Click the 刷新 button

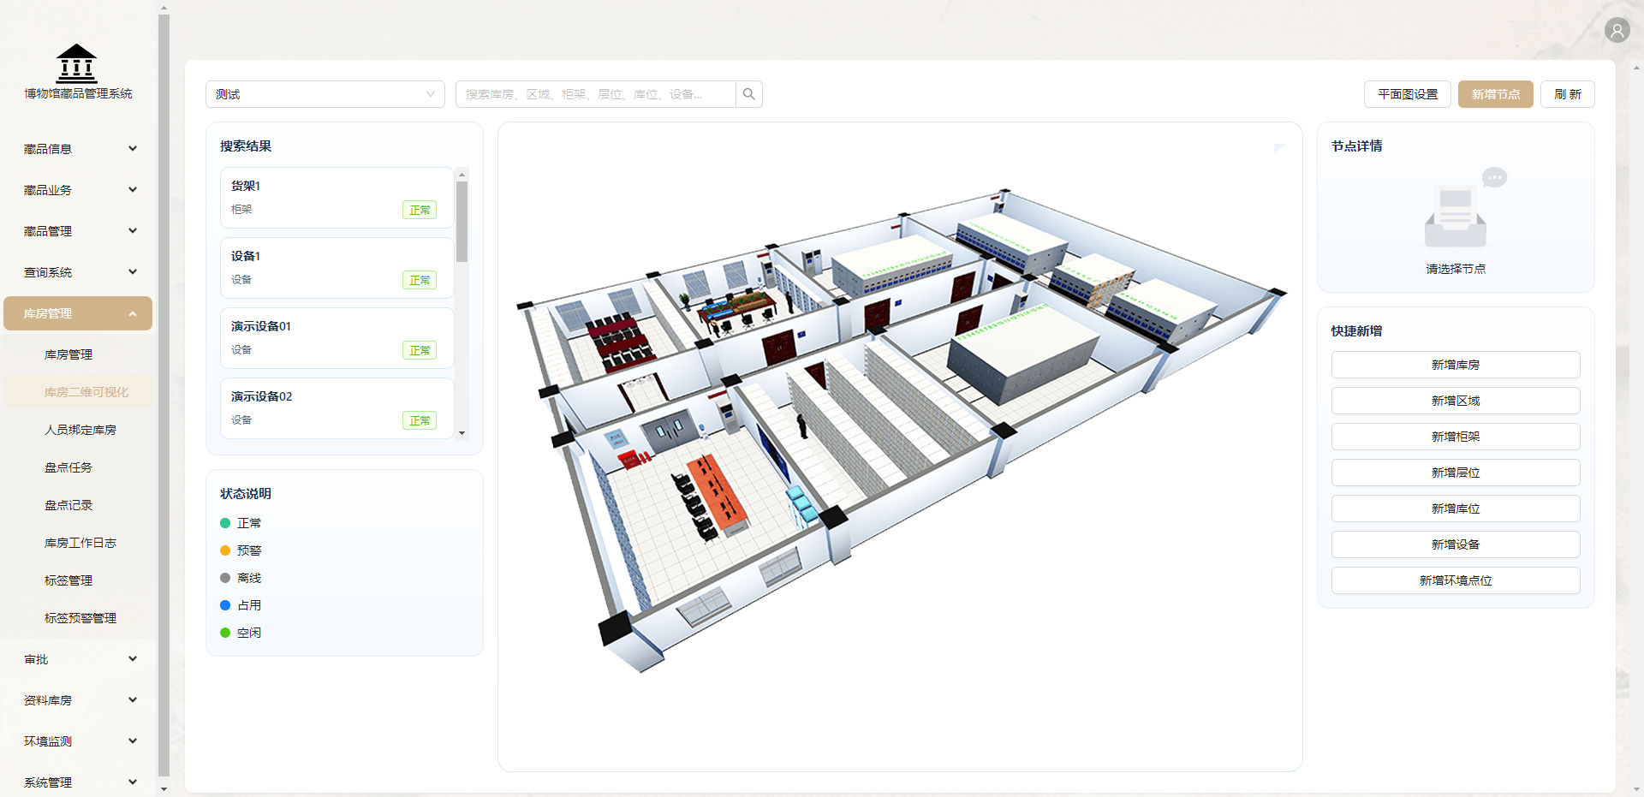(1568, 94)
